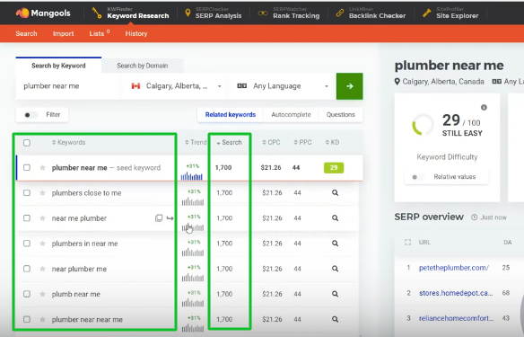524x337 pixels.
Task: Open the Calgary, Alberta location dropdown
Action: pos(176,86)
